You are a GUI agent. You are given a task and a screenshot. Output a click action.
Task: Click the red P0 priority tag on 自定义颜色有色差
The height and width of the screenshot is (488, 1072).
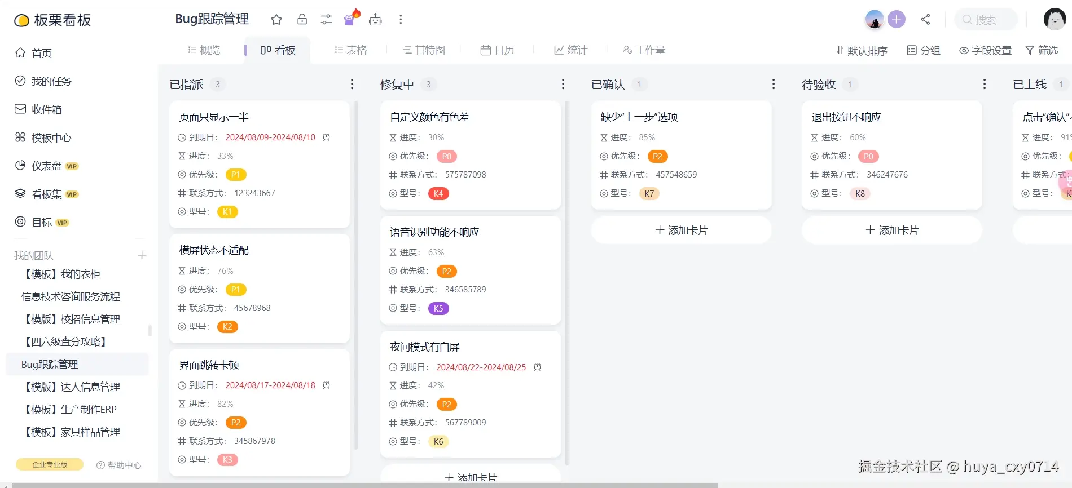(x=447, y=156)
